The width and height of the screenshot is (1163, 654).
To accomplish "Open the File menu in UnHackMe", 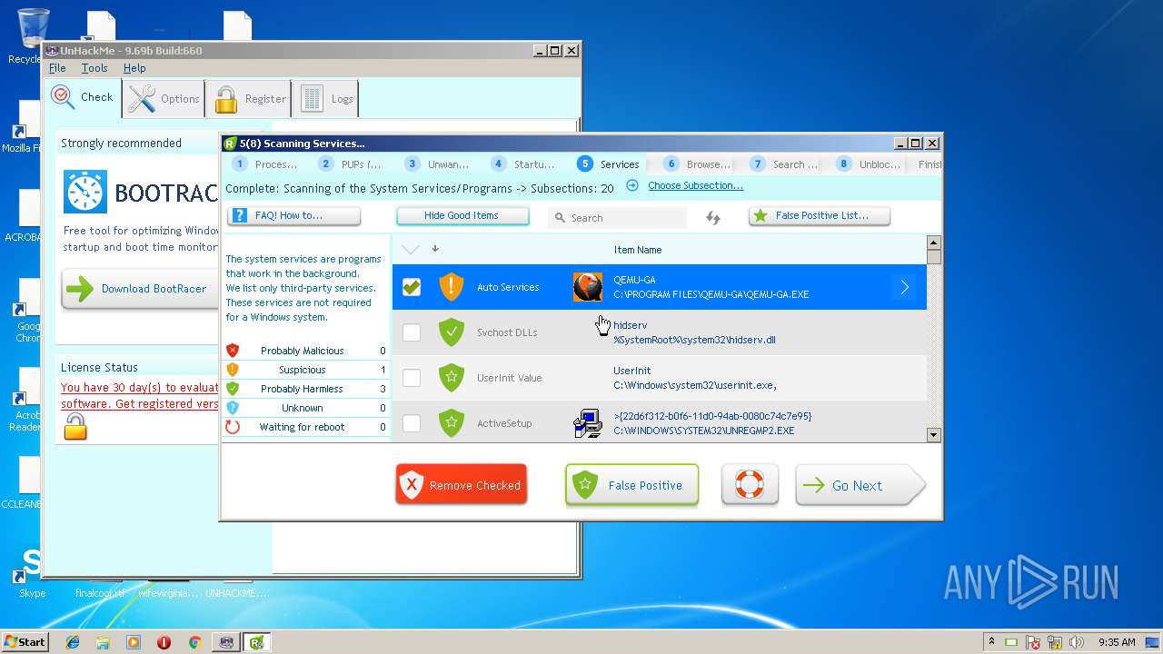I will (x=57, y=68).
